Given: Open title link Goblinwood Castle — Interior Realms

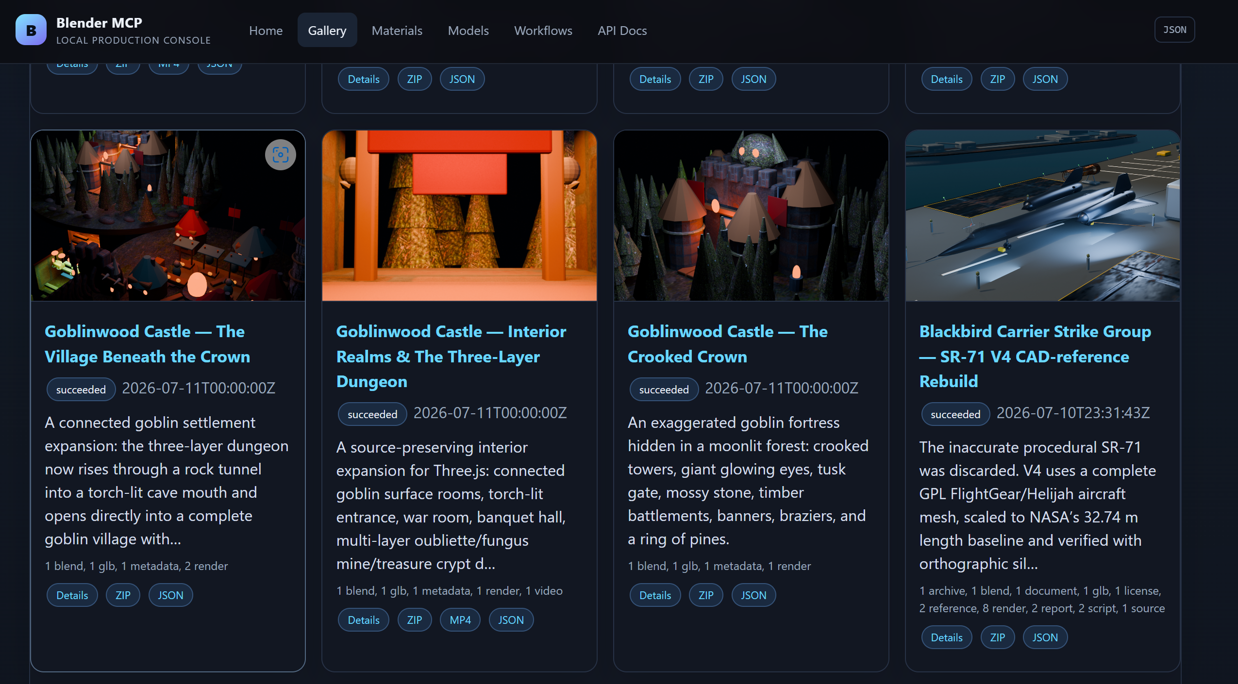Looking at the screenshot, I should (452, 357).
